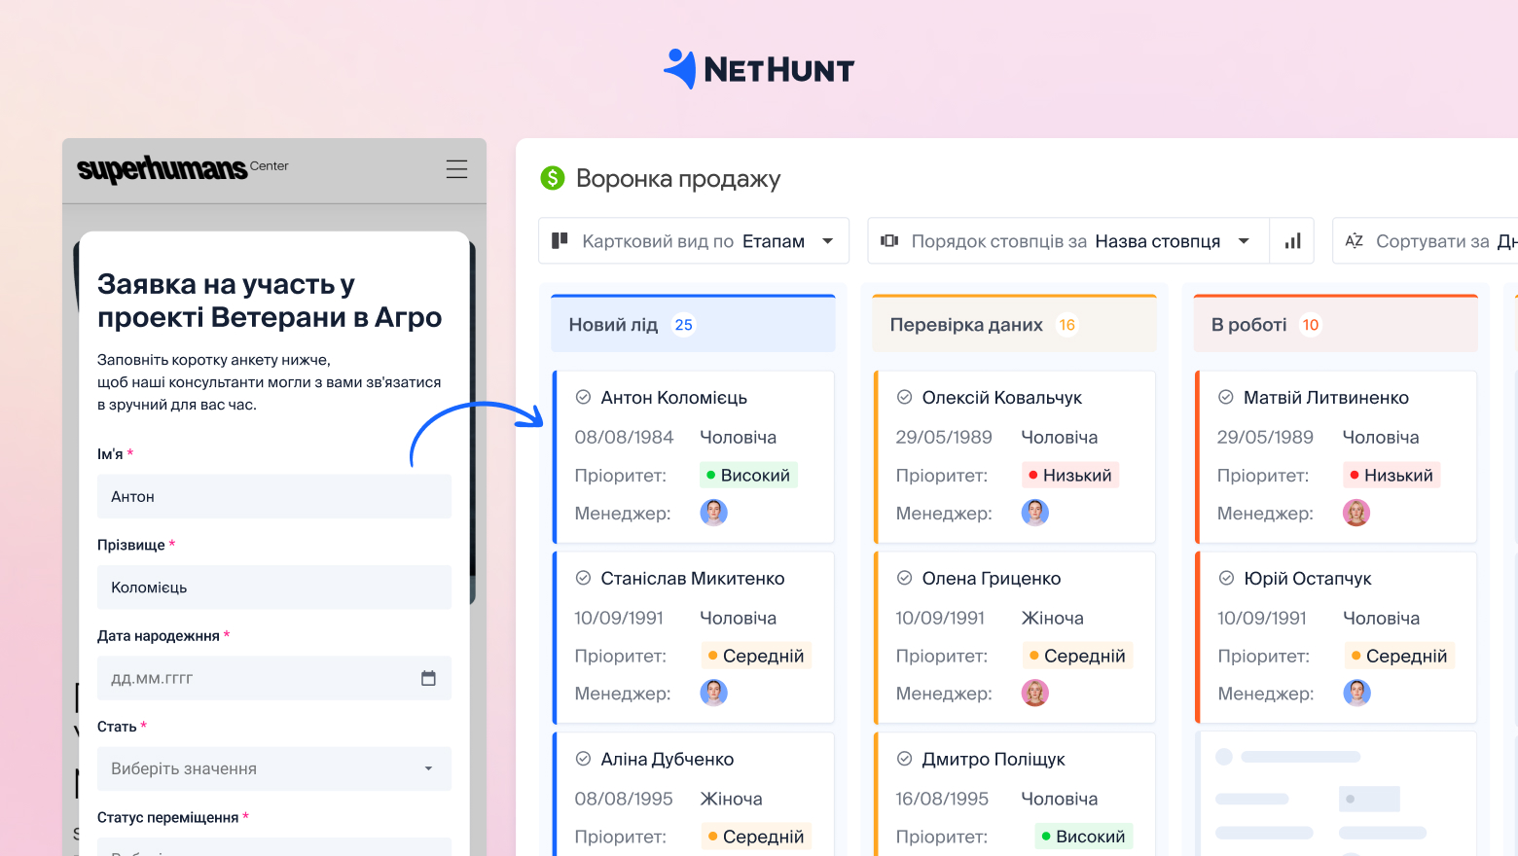Click Середній priority tag on Юрій Остапчук card
1518x856 pixels.
pos(1399,656)
